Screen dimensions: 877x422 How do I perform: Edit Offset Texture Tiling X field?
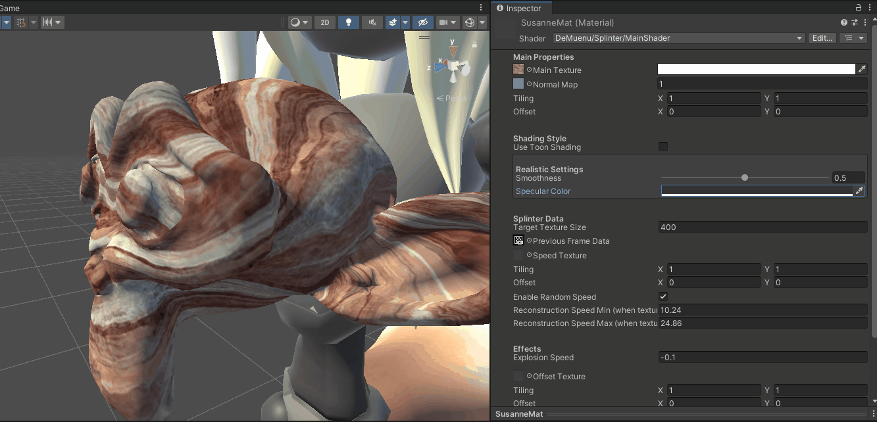tap(714, 390)
